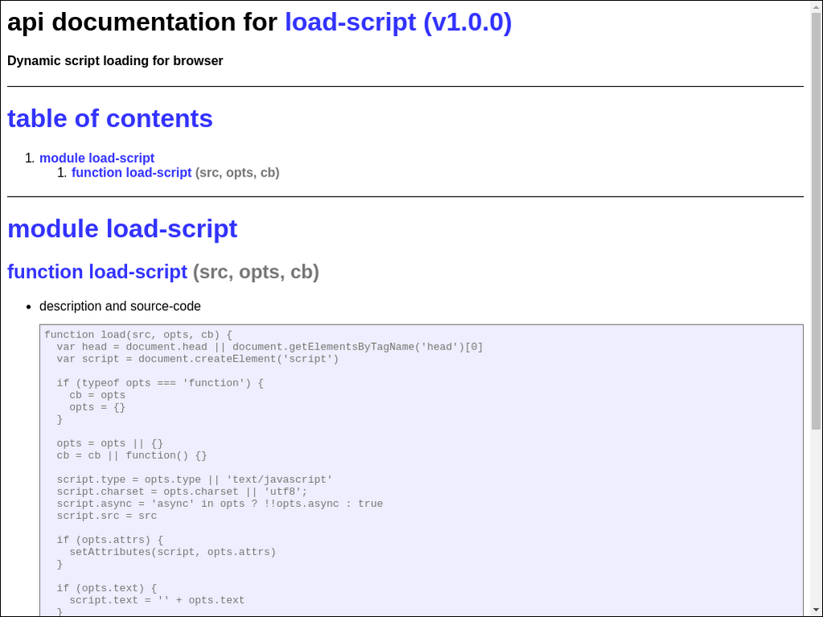The height and width of the screenshot is (617, 823).
Task: Click the 'setAttributes(script, opts.attrs)' code line
Action: point(172,552)
